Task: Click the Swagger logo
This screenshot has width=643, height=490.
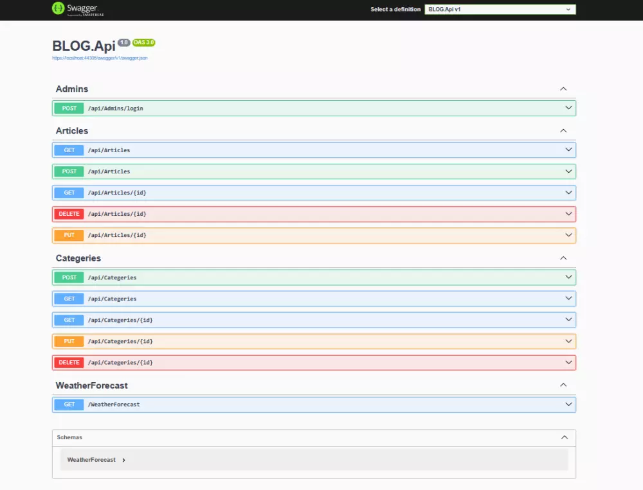Action: (x=78, y=9)
